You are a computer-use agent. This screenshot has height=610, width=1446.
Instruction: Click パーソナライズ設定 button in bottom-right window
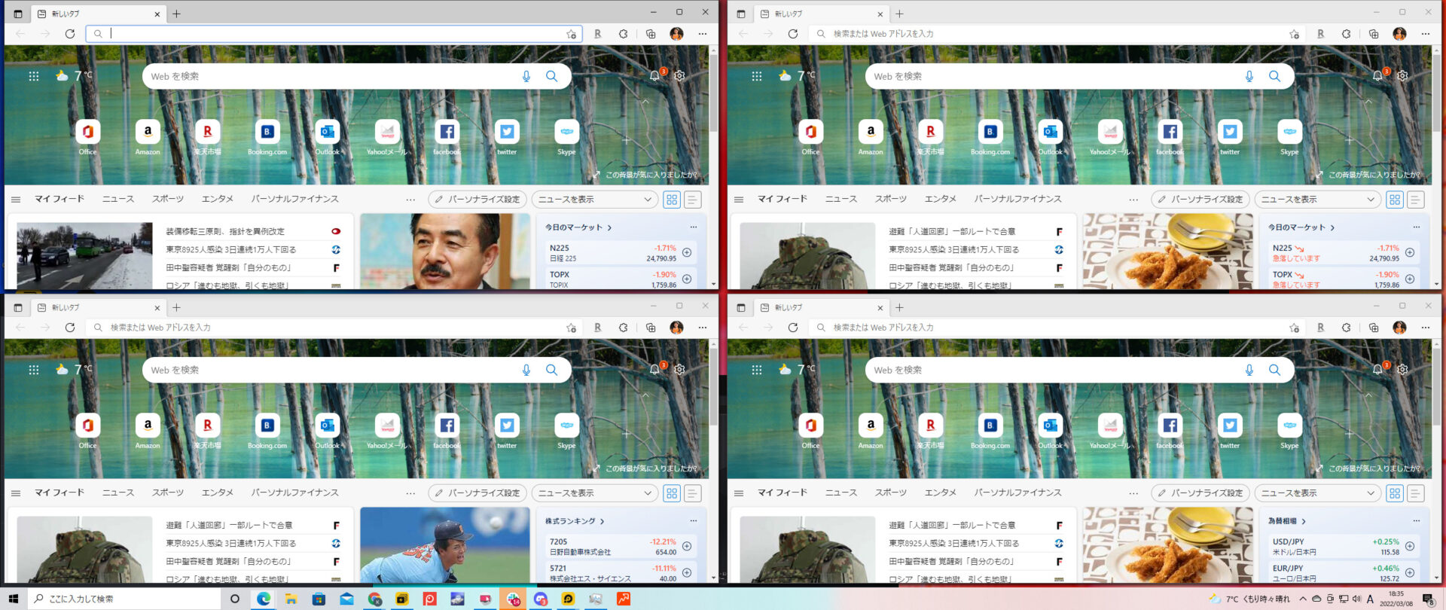coord(1200,493)
